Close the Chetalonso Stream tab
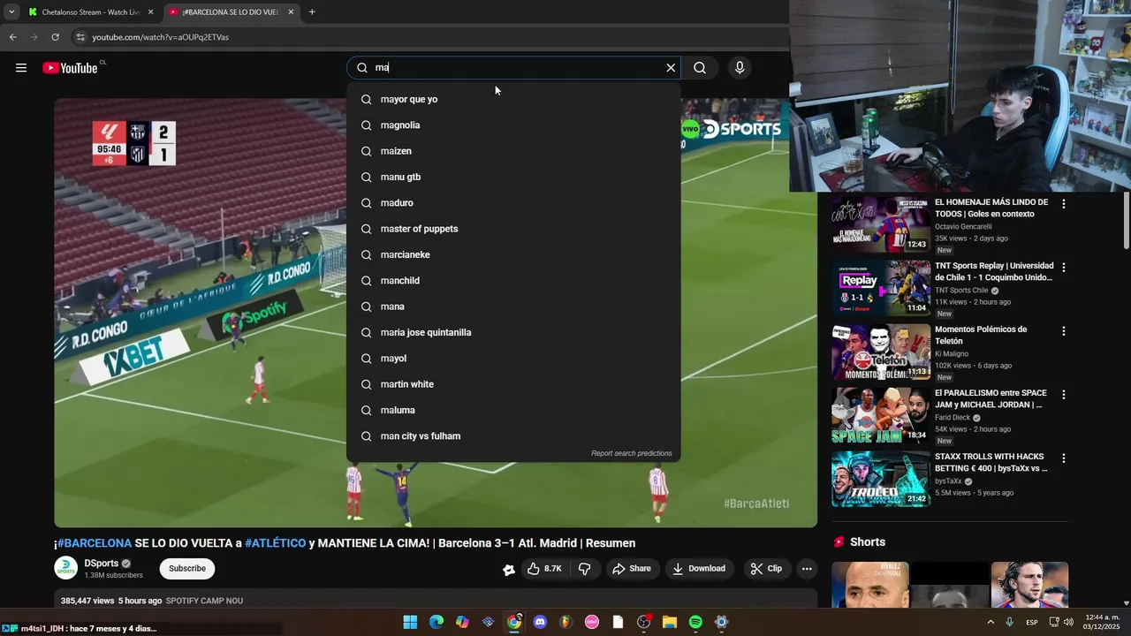The width and height of the screenshot is (1131, 636). pyautogui.click(x=150, y=12)
